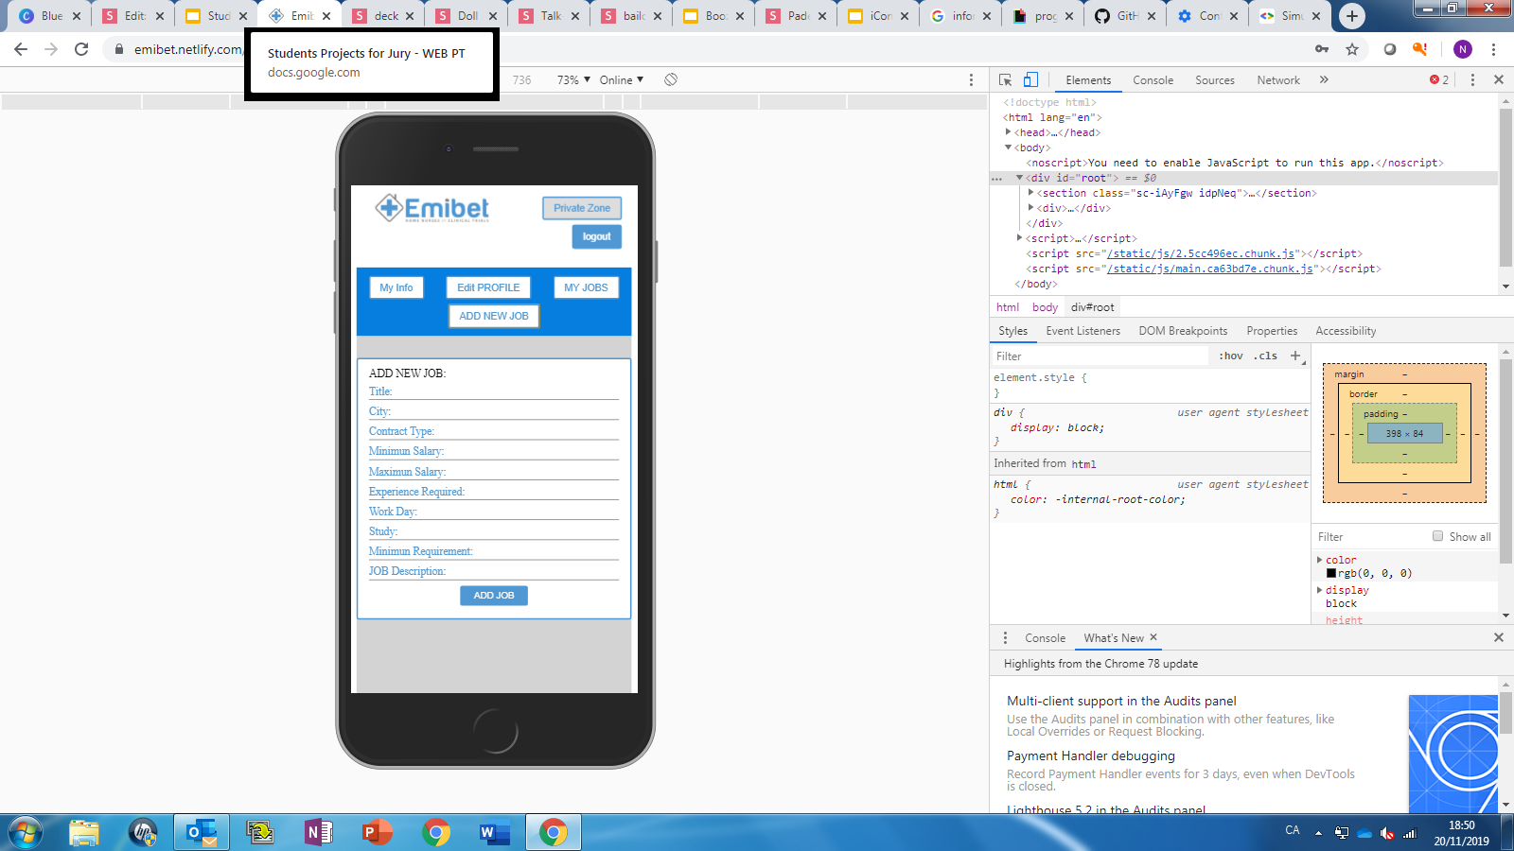Toggle the :hov element state button

click(1231, 356)
